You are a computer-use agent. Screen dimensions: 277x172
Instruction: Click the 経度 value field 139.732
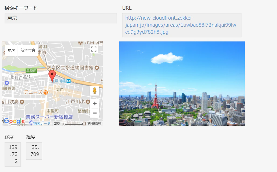pyautogui.click(x=13, y=154)
